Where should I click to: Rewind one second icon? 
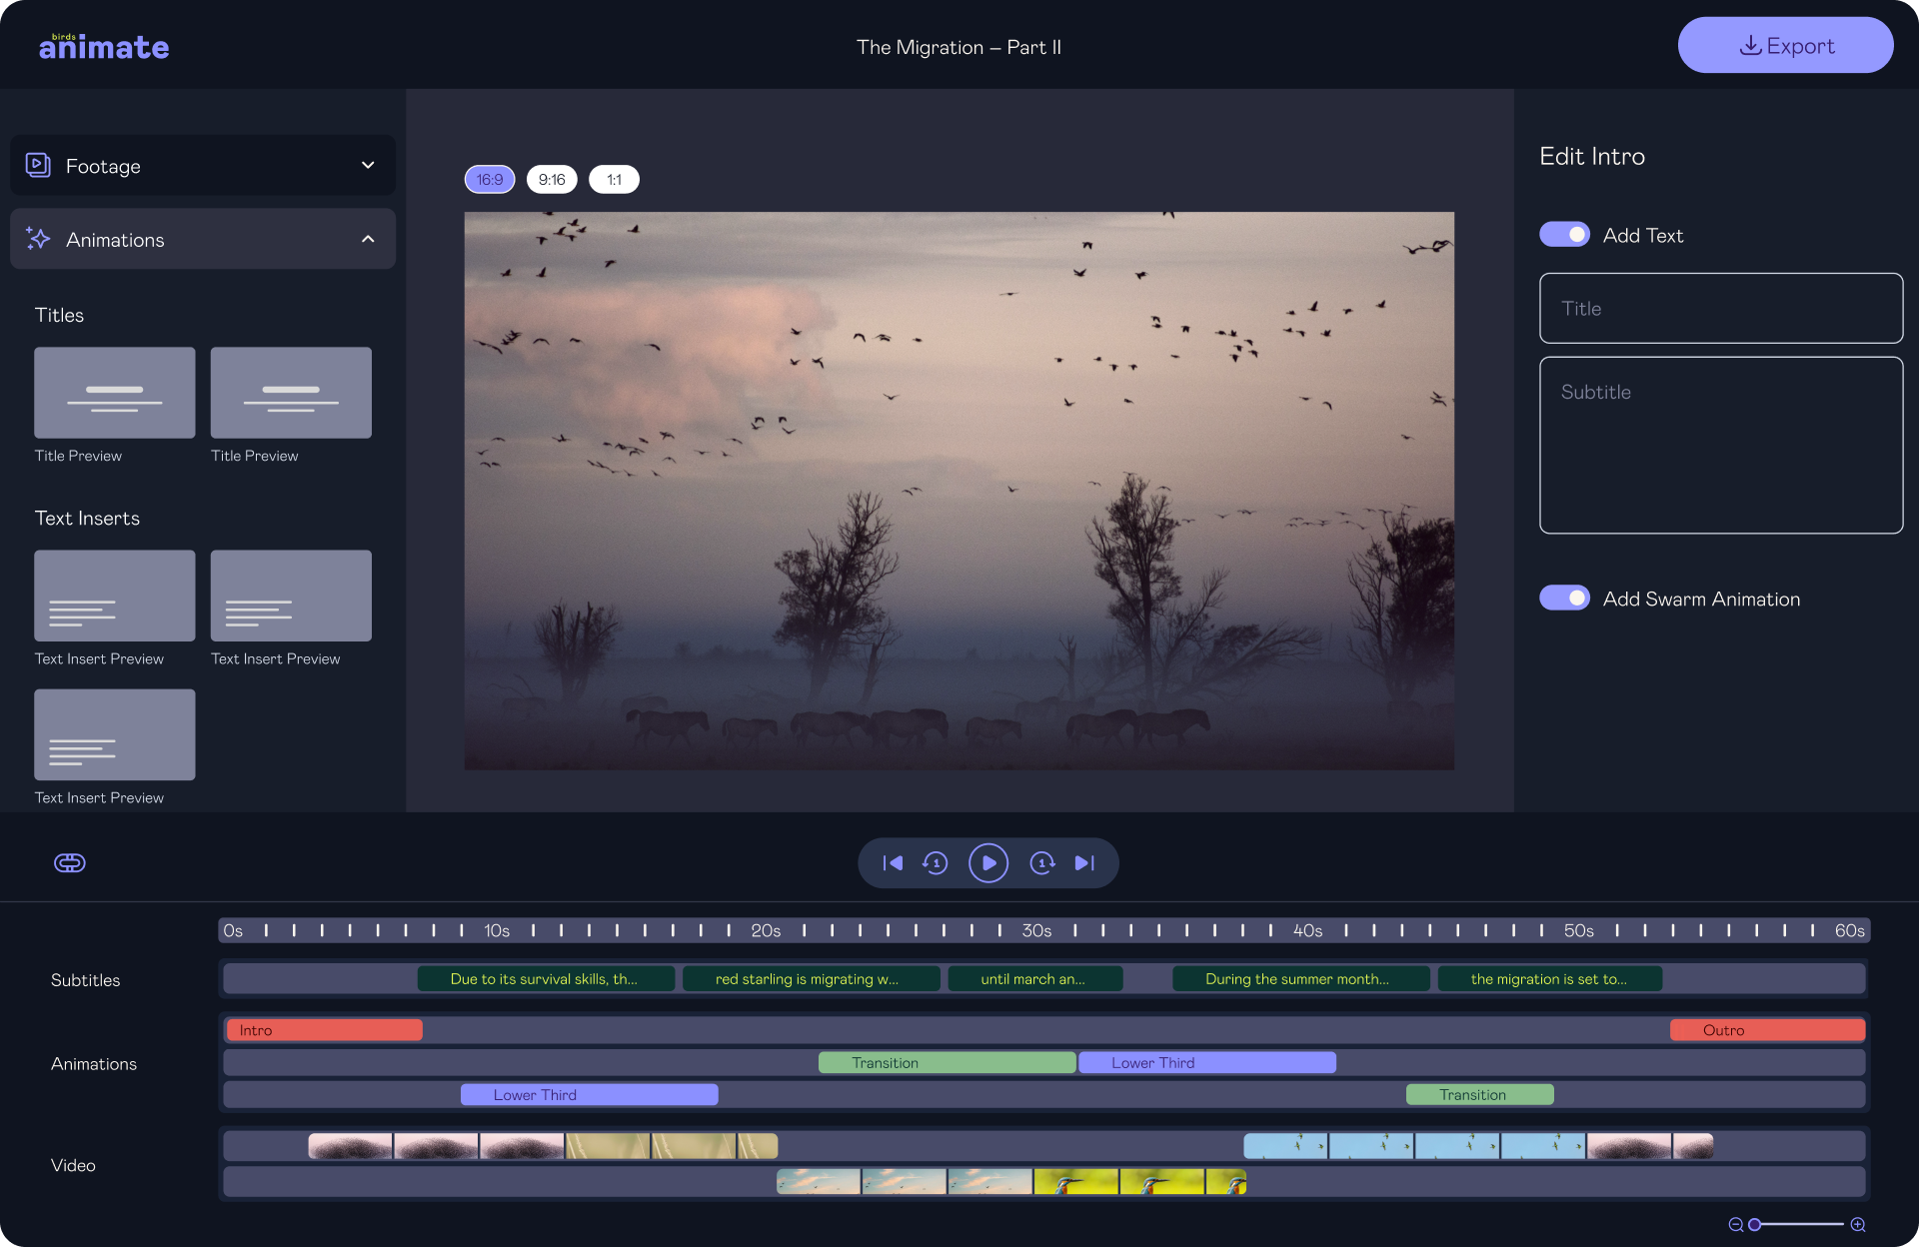pyautogui.click(x=936, y=863)
